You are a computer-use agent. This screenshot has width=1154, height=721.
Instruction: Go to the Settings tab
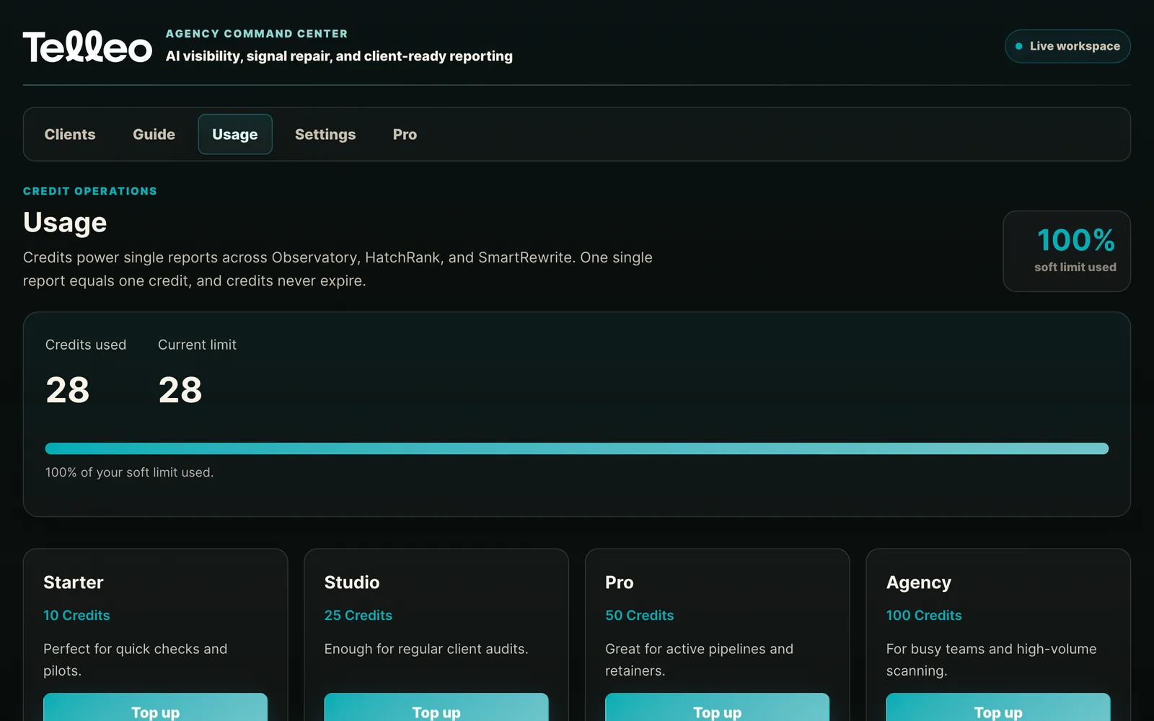coord(325,134)
